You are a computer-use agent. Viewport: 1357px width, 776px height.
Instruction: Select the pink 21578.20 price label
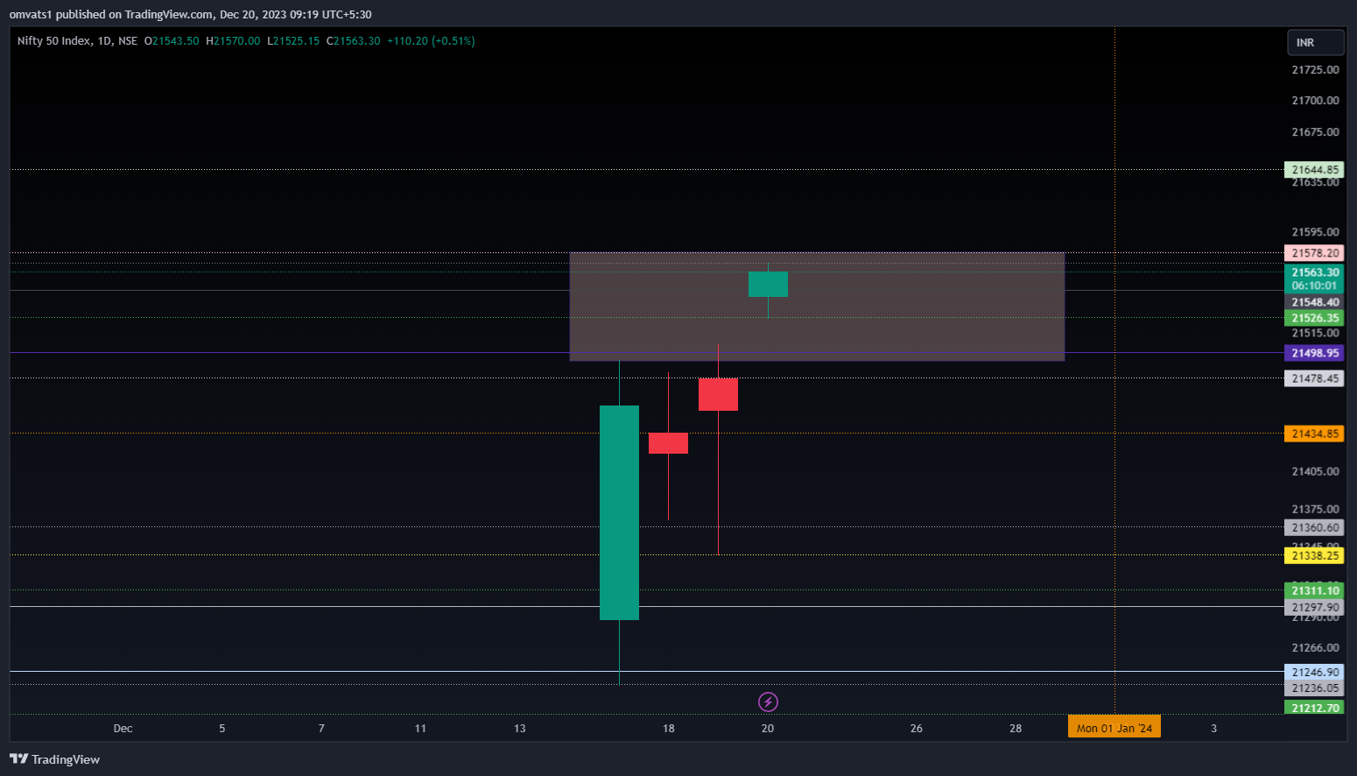click(x=1314, y=253)
